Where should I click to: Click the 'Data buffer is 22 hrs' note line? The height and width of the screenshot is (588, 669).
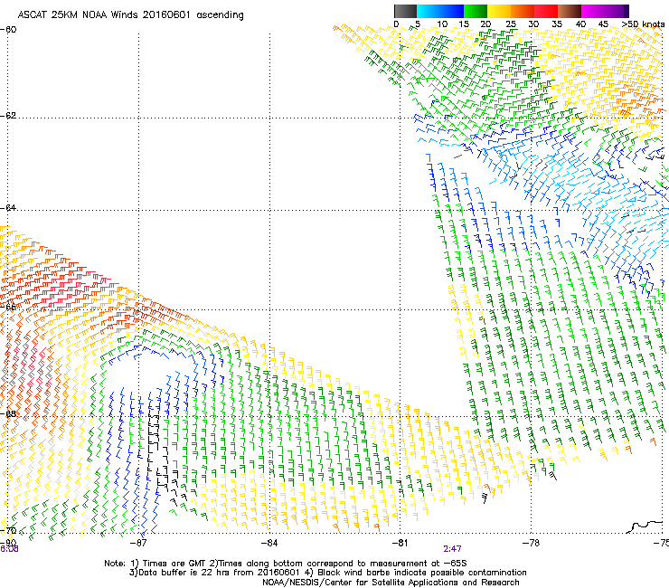point(327,573)
